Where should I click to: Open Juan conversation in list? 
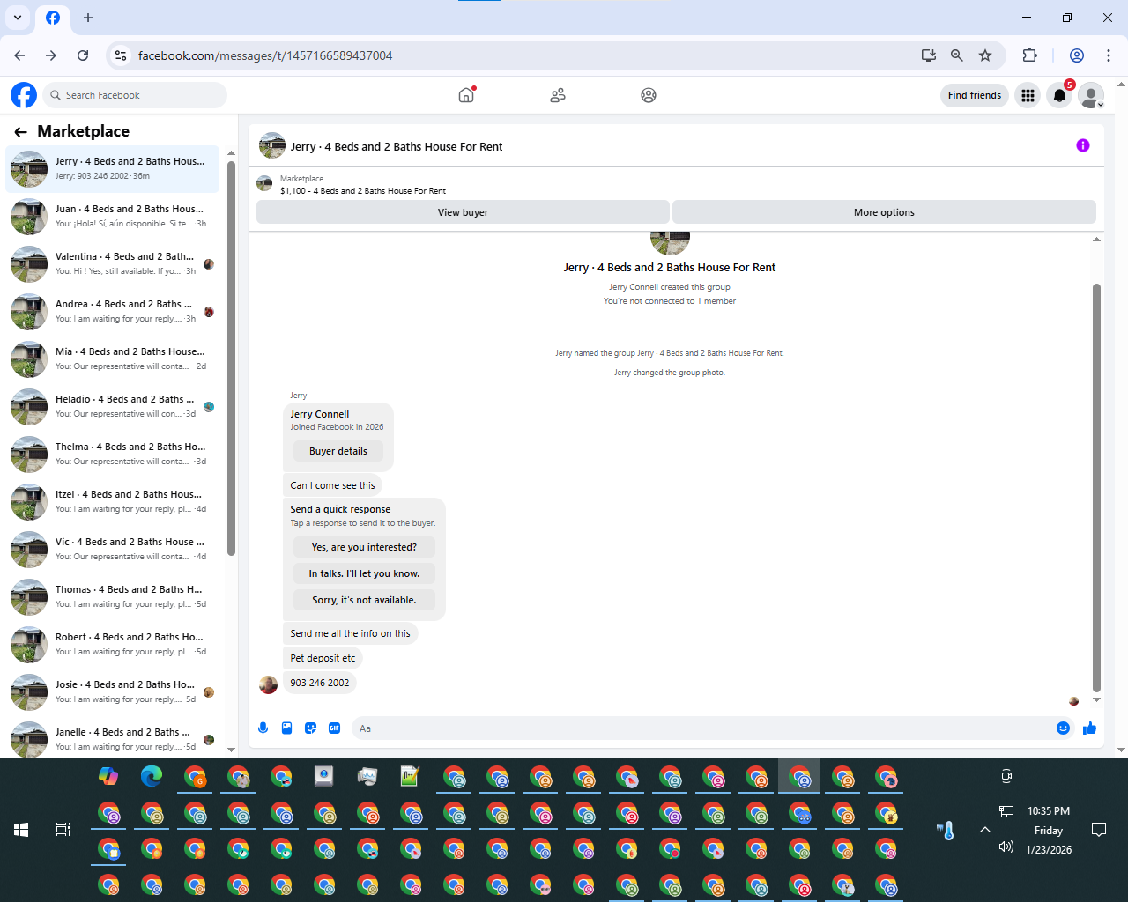point(113,216)
